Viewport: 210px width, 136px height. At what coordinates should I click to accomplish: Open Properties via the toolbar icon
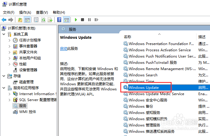[x=36, y=20]
